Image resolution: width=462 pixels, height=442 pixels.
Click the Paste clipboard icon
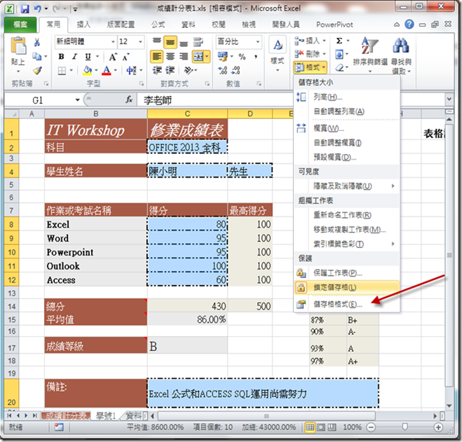point(18,46)
